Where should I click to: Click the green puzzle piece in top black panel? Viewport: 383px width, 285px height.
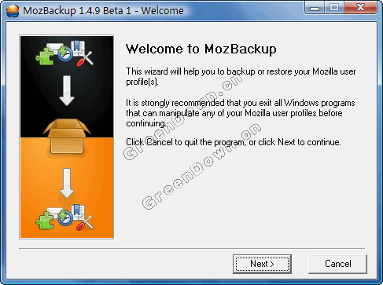pos(45,57)
